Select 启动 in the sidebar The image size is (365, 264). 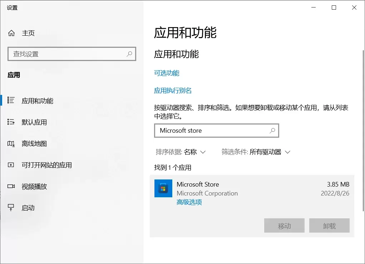[28, 208]
